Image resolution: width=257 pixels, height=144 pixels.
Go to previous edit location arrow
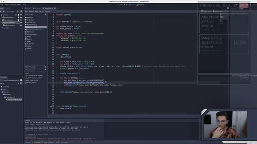[x=225, y=12]
